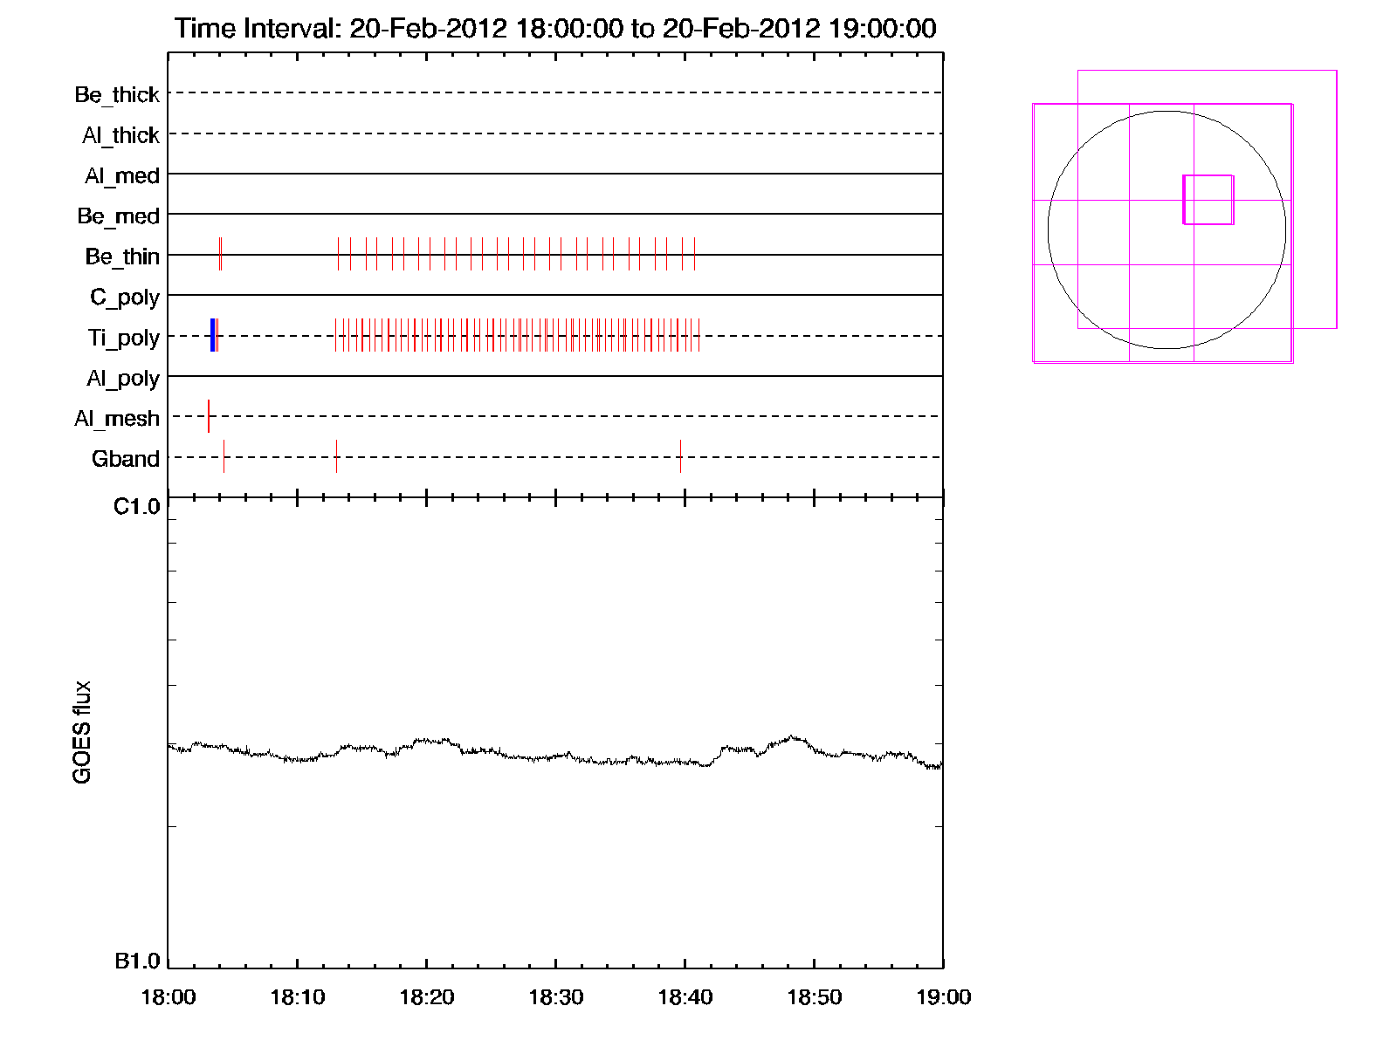The height and width of the screenshot is (1047, 1397).
Task: Click the Gband marker near 18:13
Action: click(x=336, y=456)
